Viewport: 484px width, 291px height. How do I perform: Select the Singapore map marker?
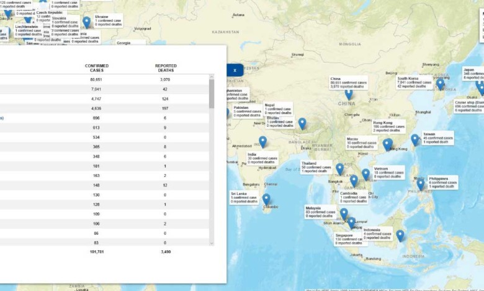[351, 222]
